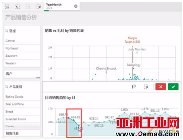Viewport: 183px width, 140px height.
Task: Expand the 销售代表 filter pane
Action: 22,133
